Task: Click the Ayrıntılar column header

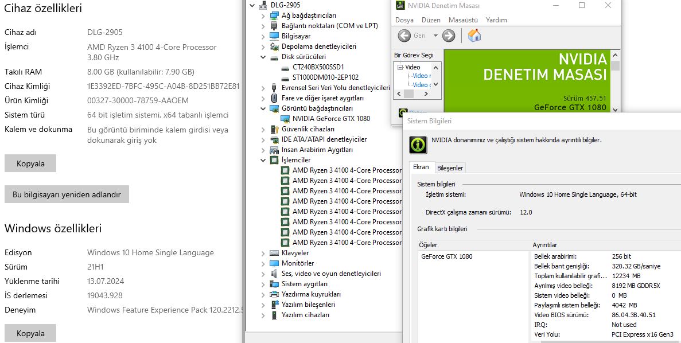Action: [606, 245]
